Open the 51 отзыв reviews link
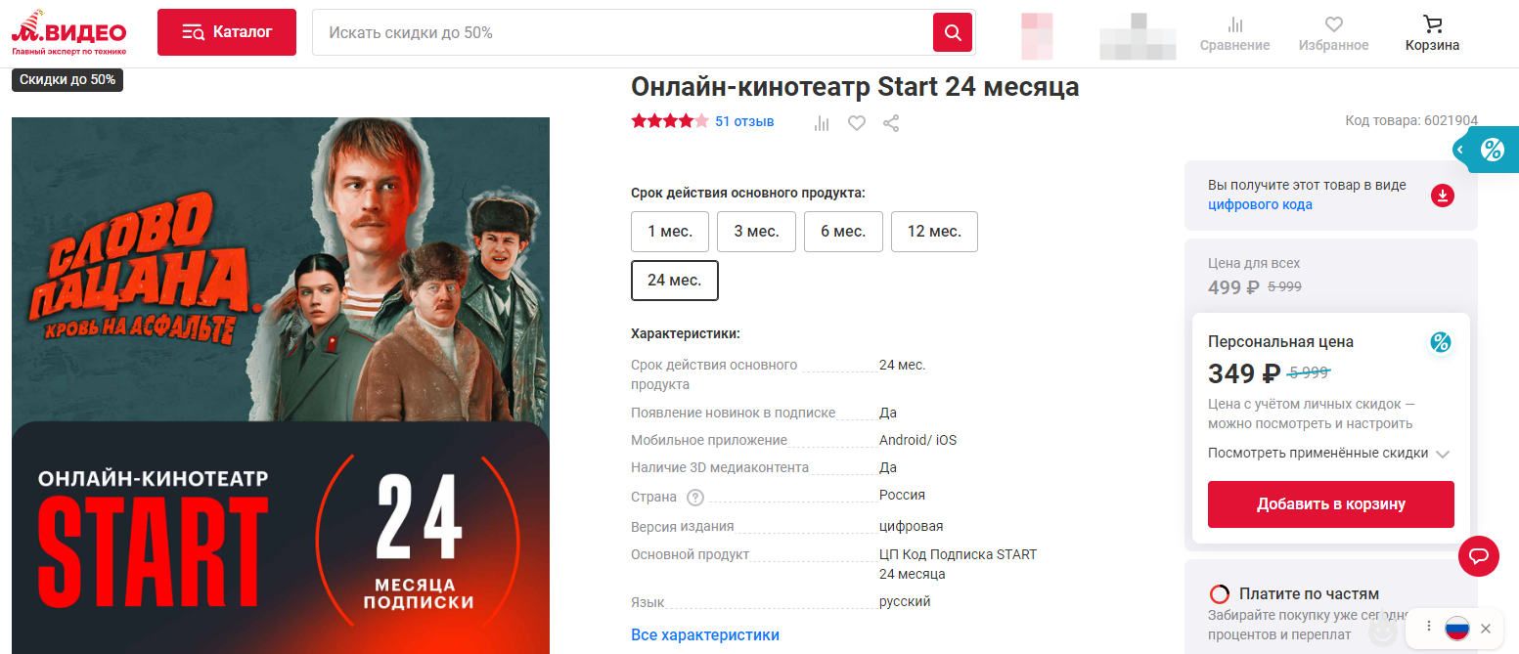The image size is (1519, 654). coord(744,121)
